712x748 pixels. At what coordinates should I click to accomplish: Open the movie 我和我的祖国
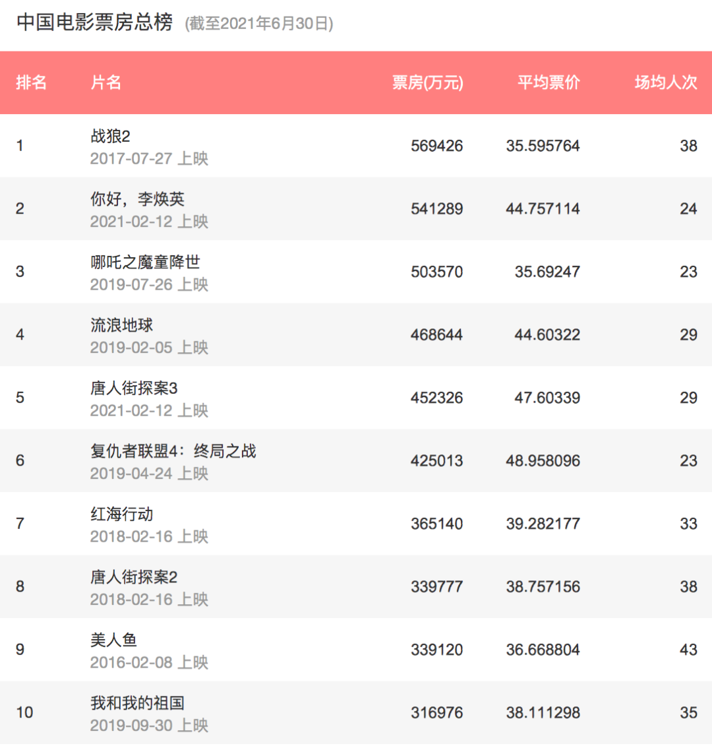pos(137,703)
